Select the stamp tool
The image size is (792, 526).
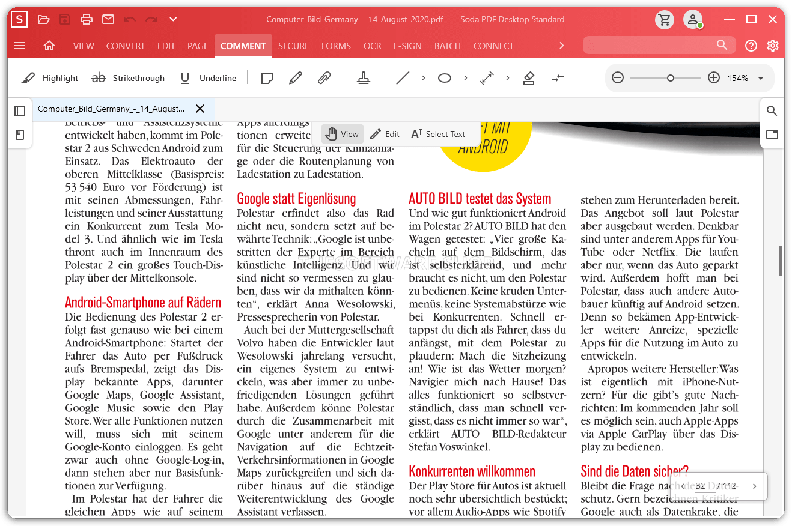pyautogui.click(x=363, y=78)
